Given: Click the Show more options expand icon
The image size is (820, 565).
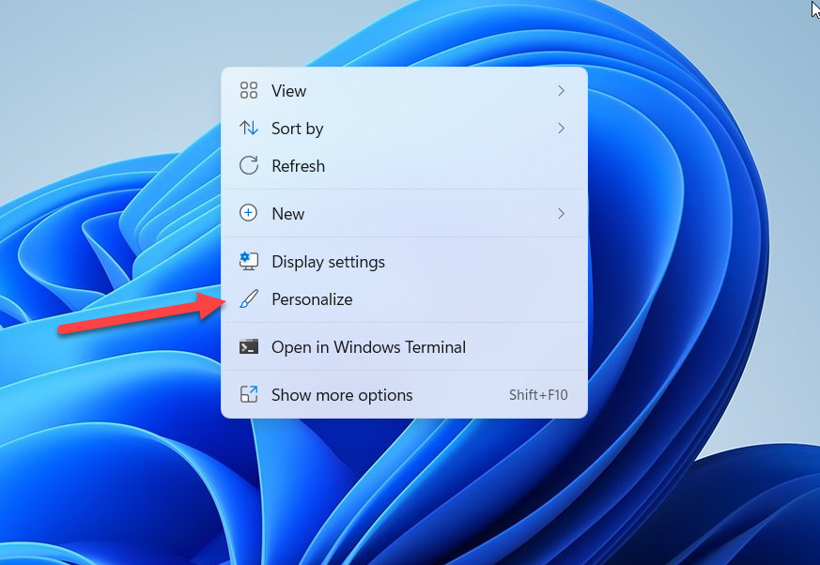Looking at the screenshot, I should (x=249, y=395).
